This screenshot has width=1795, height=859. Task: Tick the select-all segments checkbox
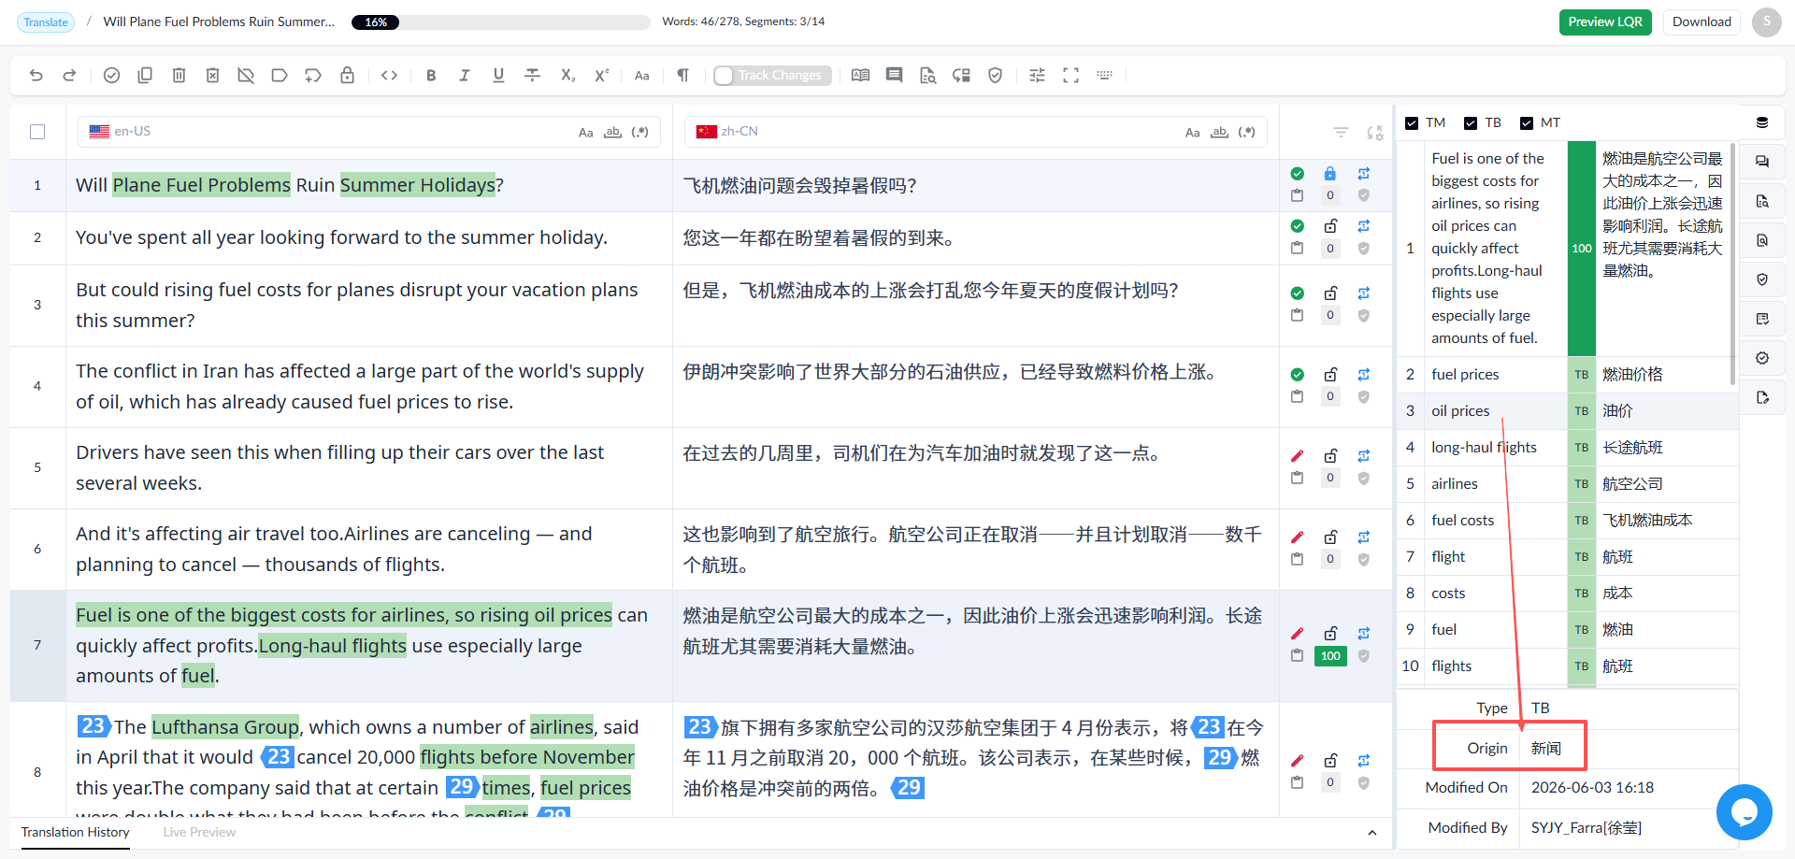tap(37, 132)
